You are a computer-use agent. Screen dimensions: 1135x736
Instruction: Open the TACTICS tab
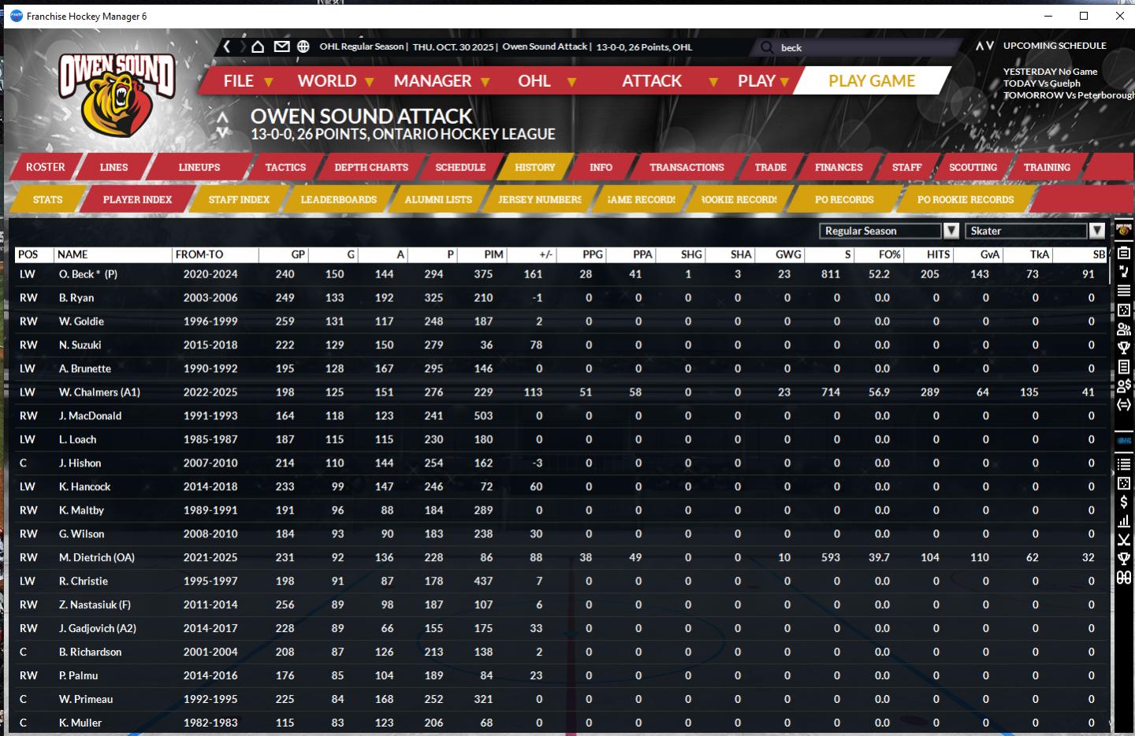(x=285, y=167)
